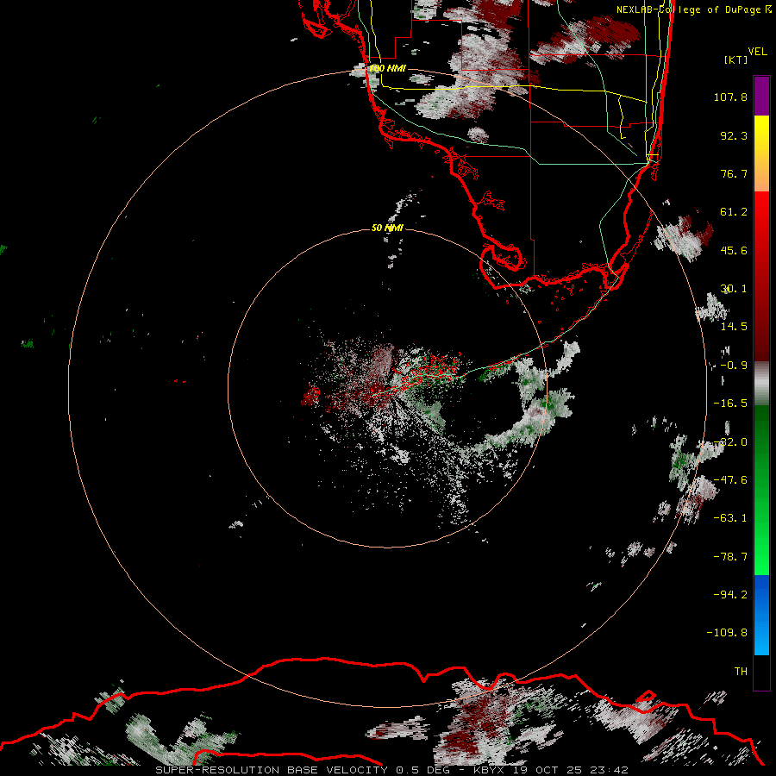Click the -16.5 legend value
Image resolution: width=776 pixels, height=776 pixels.
[x=730, y=404]
